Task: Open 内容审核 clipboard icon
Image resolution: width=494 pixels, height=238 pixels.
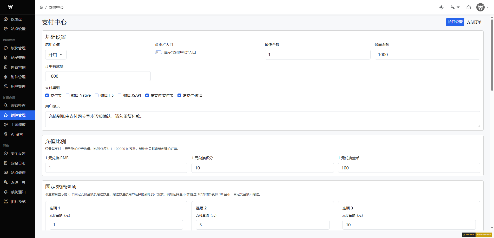Action: point(6,67)
